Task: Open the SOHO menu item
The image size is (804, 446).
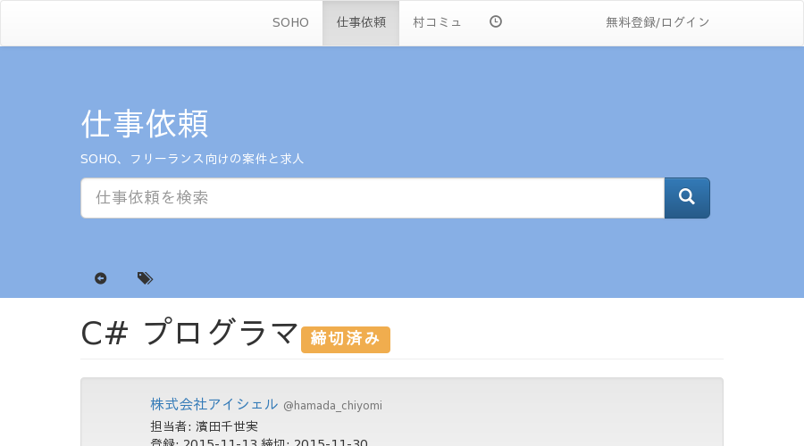Action: [290, 22]
